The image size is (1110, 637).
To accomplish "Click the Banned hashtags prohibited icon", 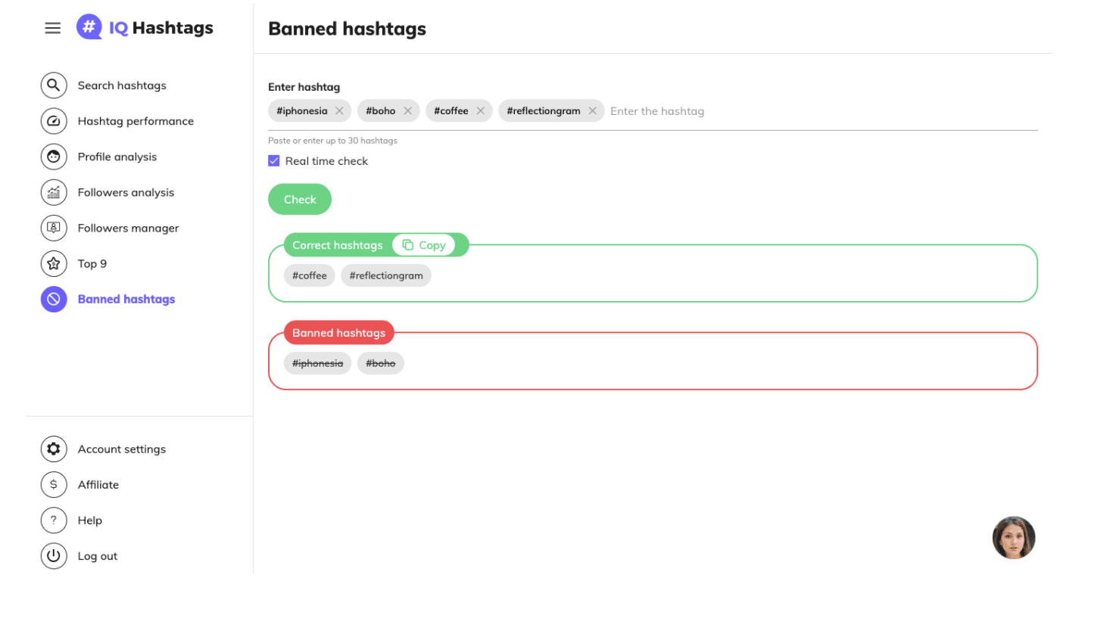I will [x=54, y=299].
